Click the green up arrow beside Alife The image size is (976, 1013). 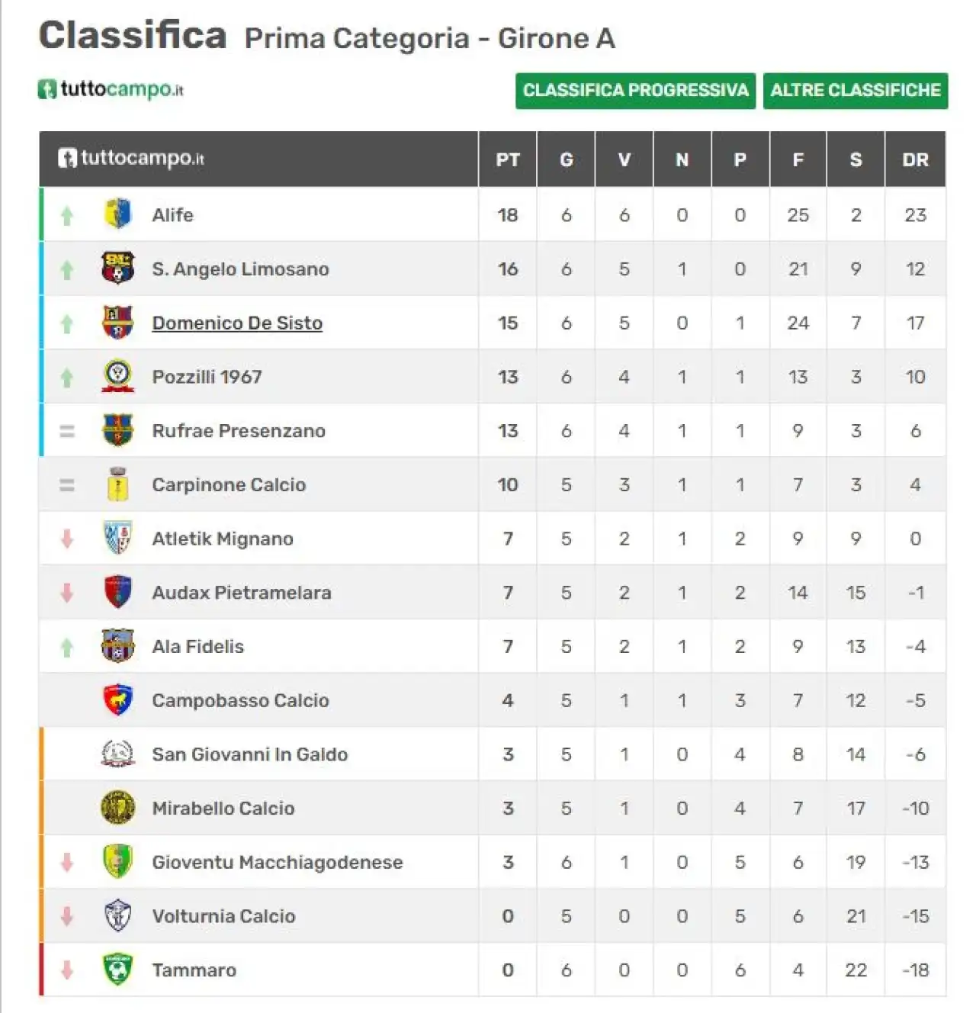[x=67, y=216]
